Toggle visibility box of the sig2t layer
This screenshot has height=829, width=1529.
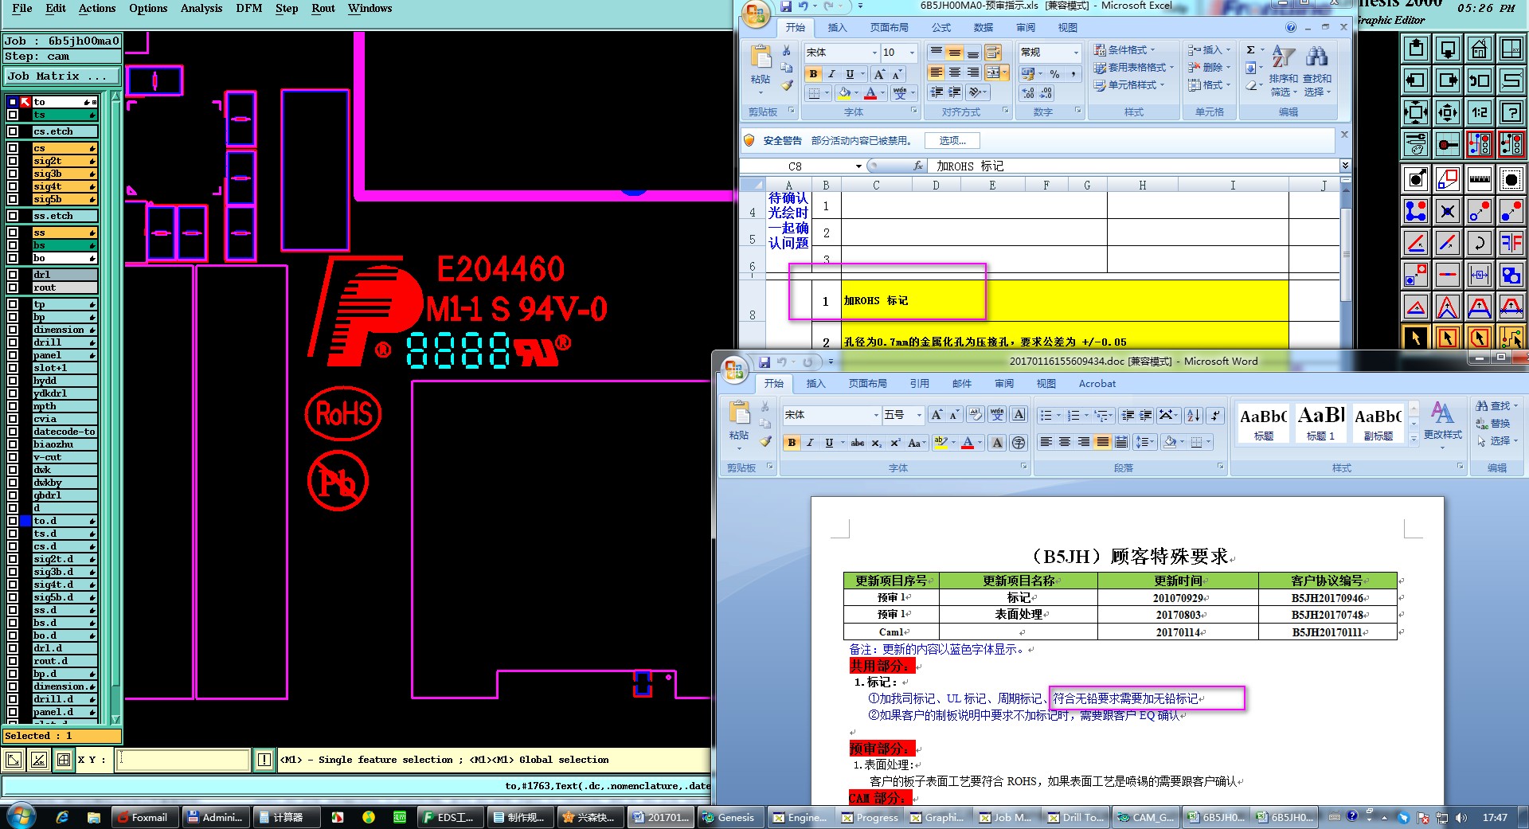(13, 161)
